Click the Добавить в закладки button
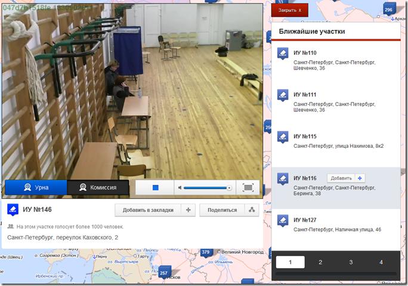 tap(148, 210)
